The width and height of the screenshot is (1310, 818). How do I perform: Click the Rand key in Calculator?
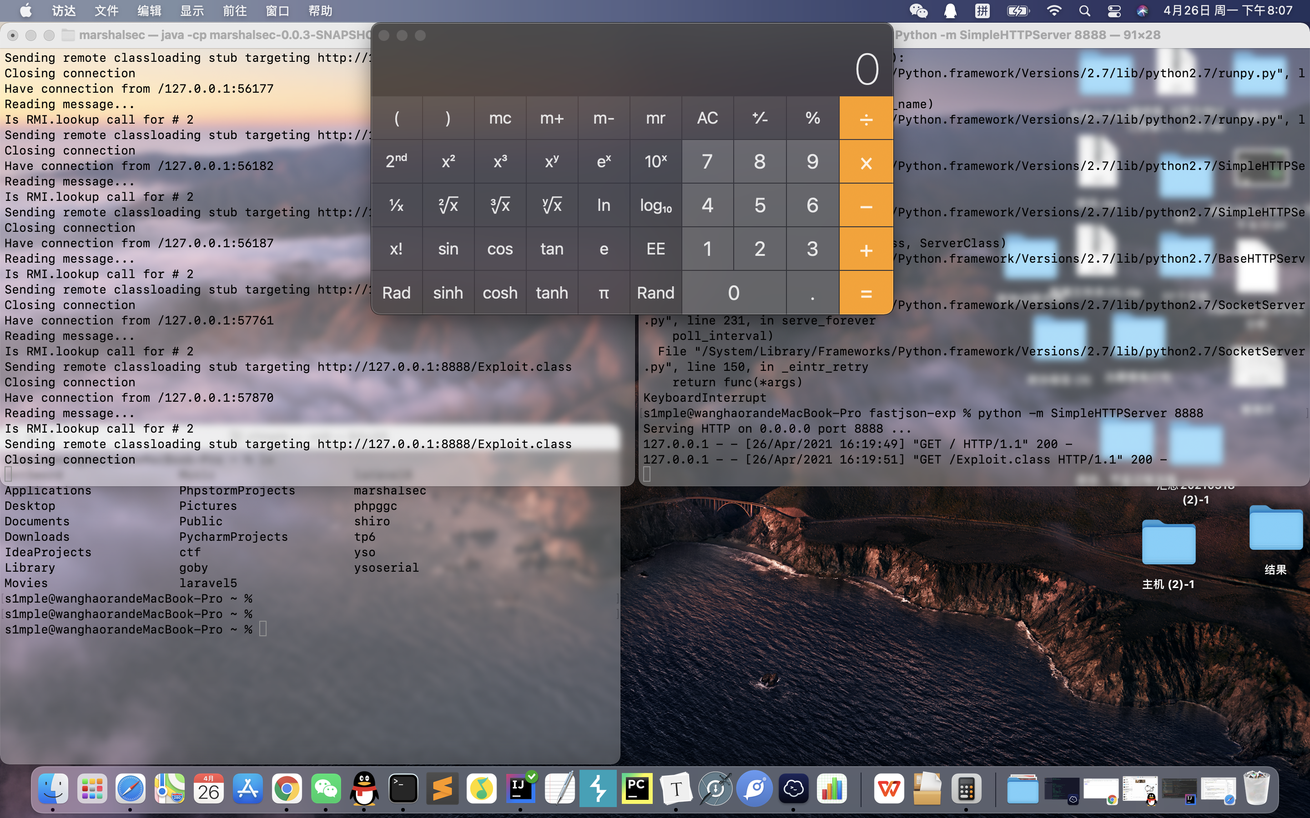point(655,293)
